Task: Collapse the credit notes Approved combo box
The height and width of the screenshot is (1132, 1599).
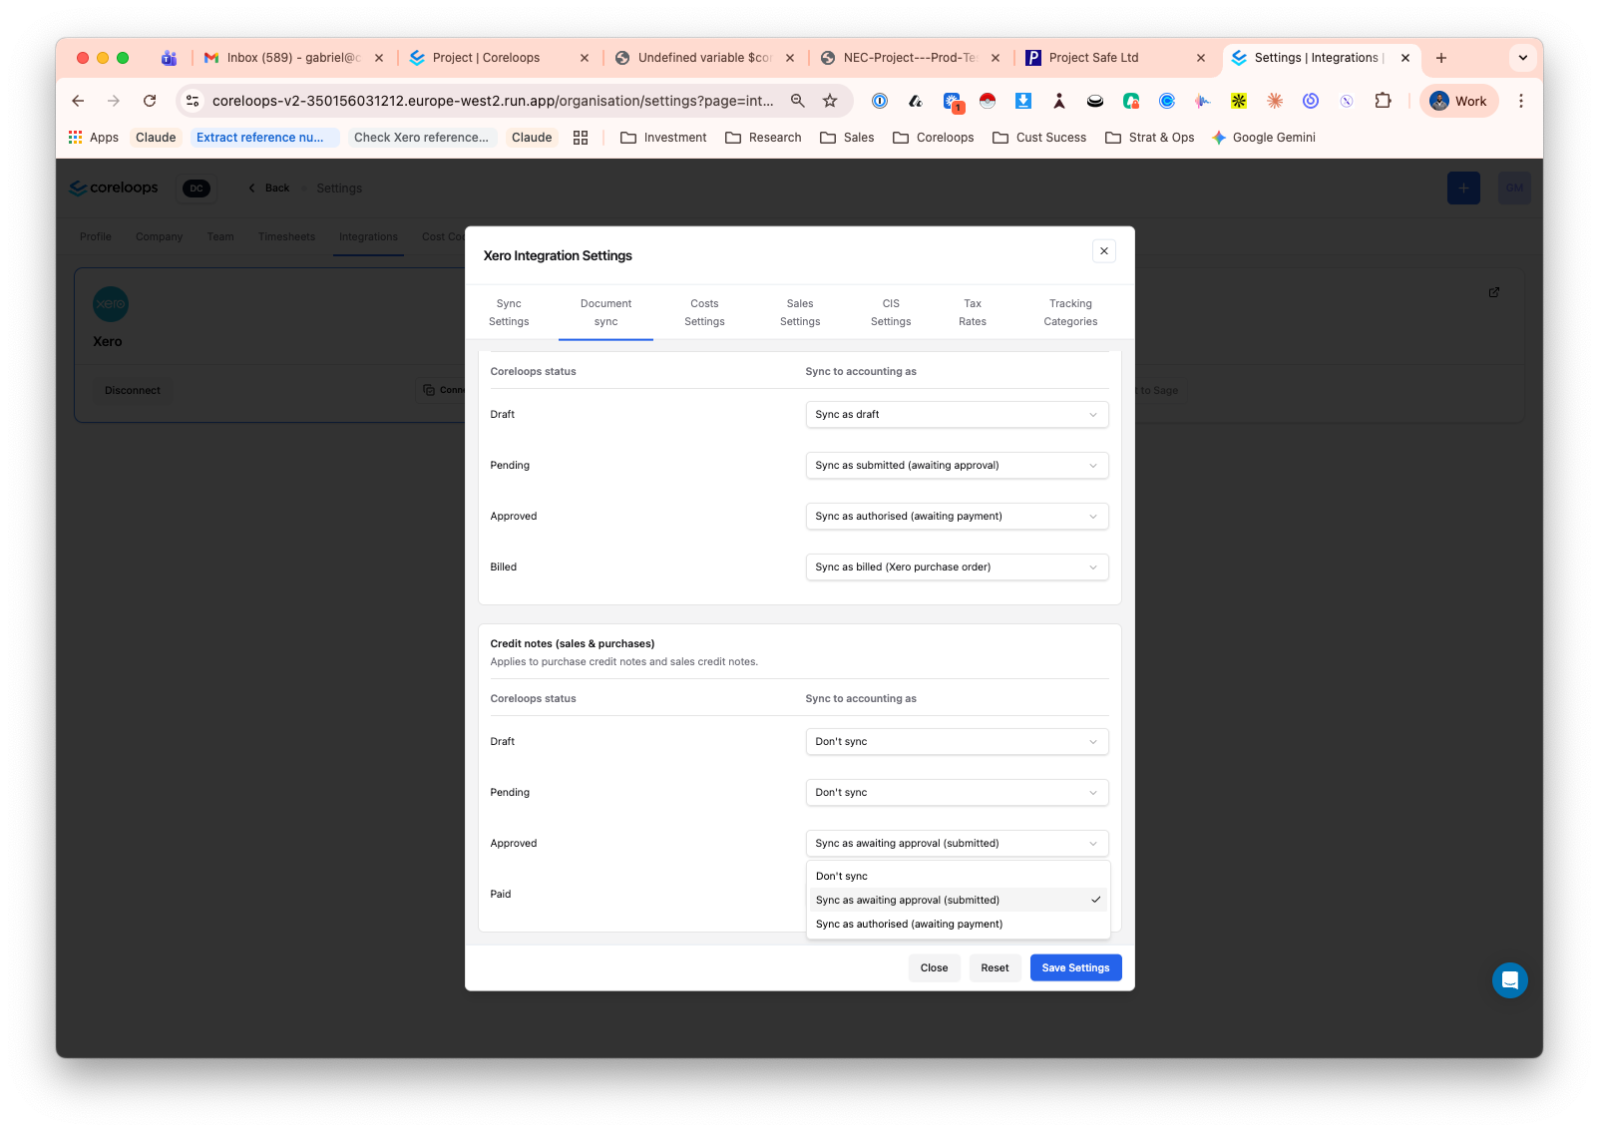Action: (957, 844)
